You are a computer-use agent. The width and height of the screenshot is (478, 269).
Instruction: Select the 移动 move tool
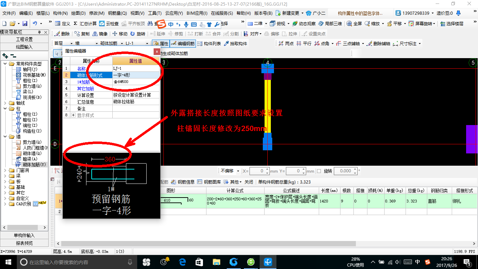click(120, 34)
